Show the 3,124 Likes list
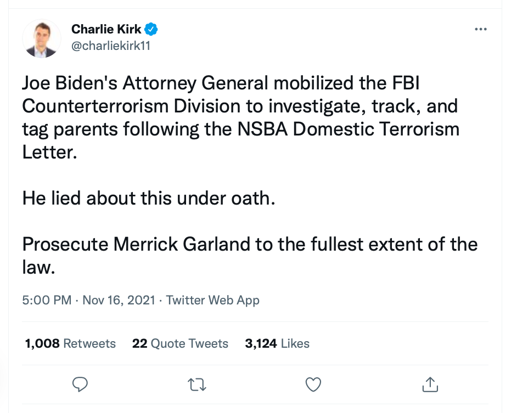 coord(277,343)
